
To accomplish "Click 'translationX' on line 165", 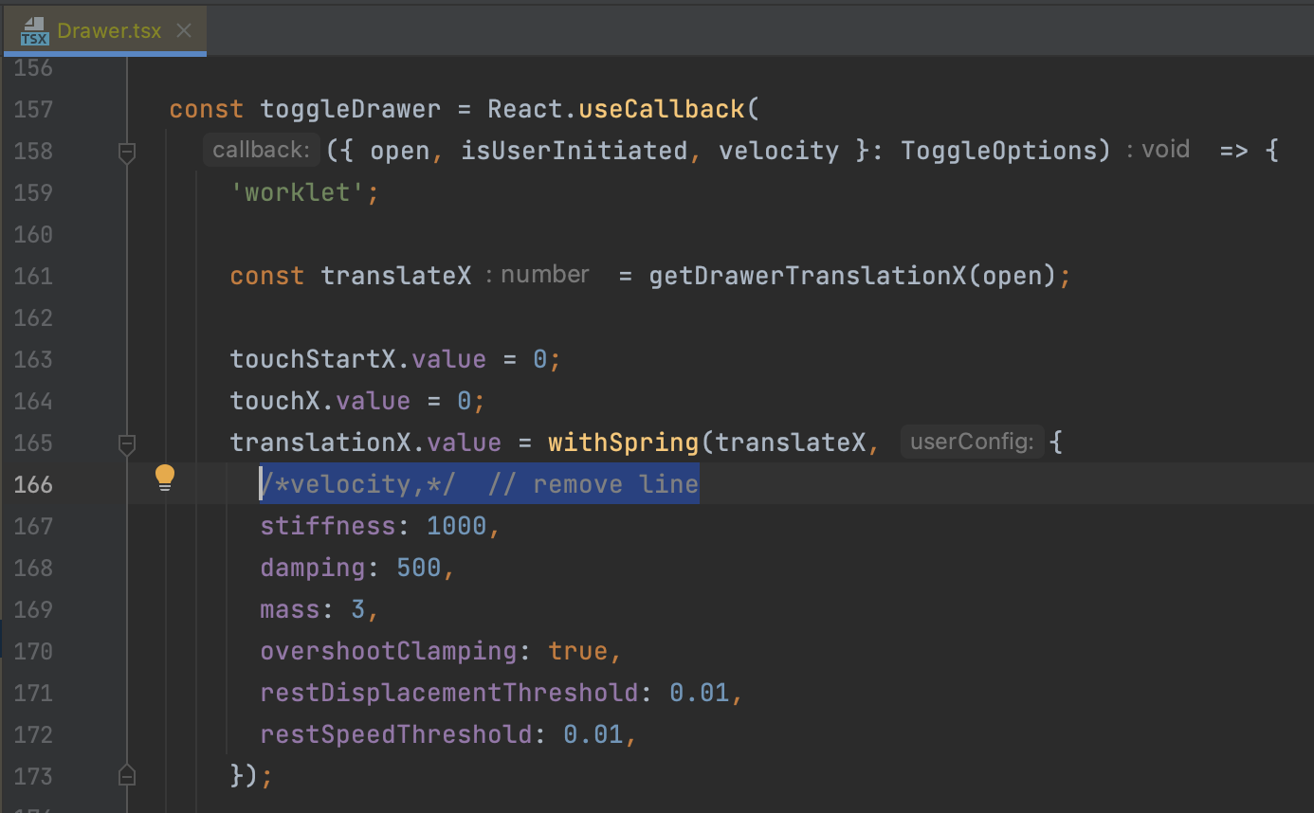I will (x=320, y=443).
